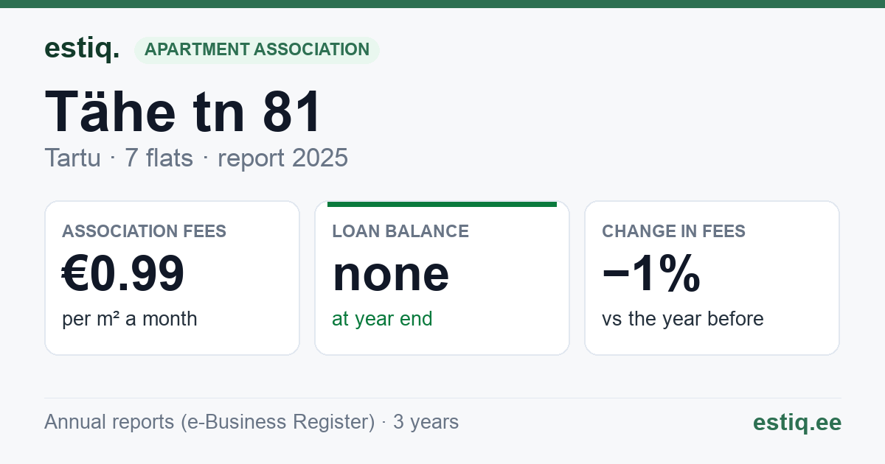Select the green 'at year end' text
Screen dimensions: 885x464
[x=382, y=319]
